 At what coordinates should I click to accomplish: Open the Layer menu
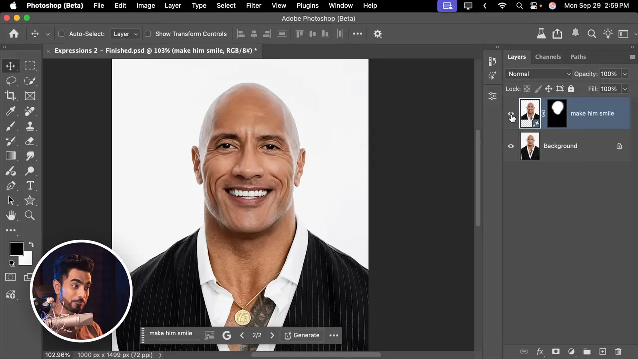coord(173,5)
